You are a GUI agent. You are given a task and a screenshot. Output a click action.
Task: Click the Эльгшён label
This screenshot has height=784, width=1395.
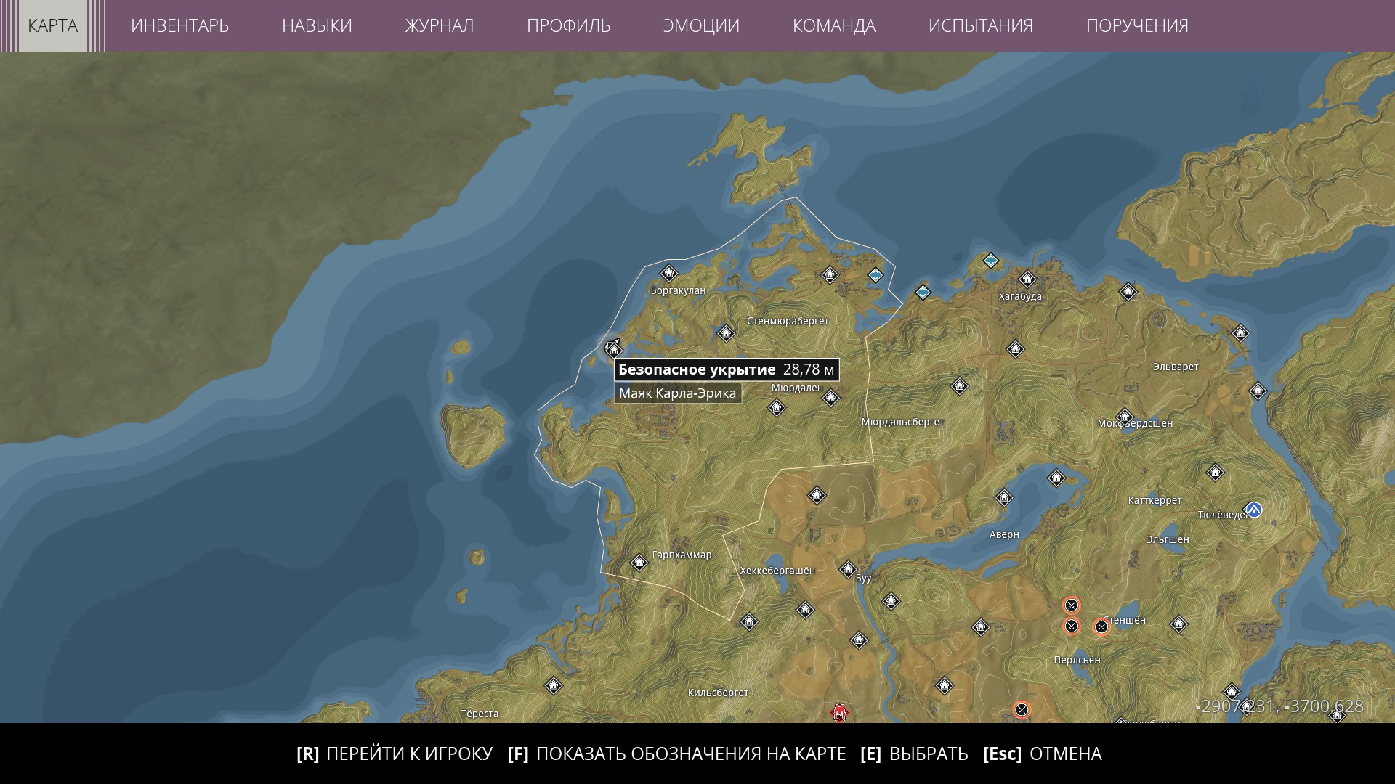click(1168, 539)
